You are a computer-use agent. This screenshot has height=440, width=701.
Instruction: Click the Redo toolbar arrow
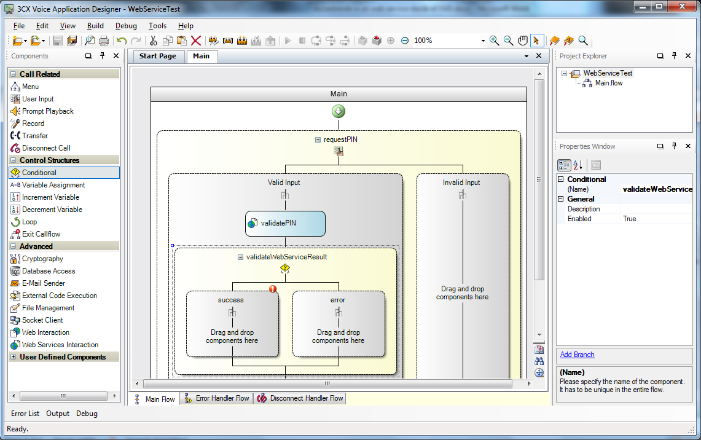point(136,41)
